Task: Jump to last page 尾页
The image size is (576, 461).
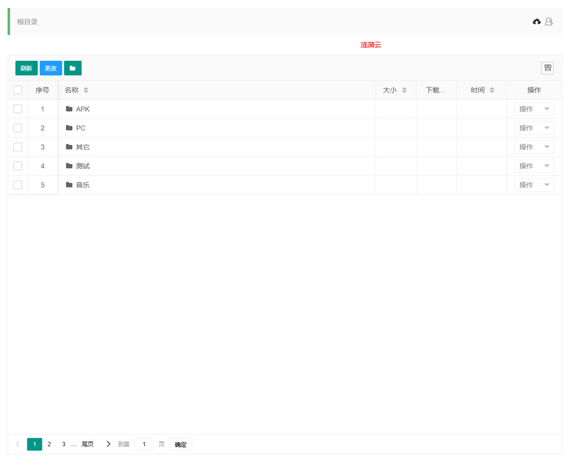Action: (x=87, y=444)
